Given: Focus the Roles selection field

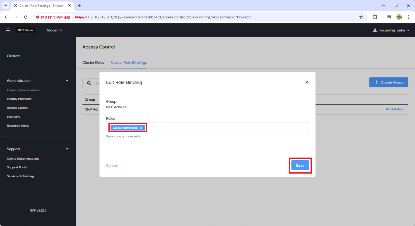Looking at the screenshot, I should pos(207,128).
